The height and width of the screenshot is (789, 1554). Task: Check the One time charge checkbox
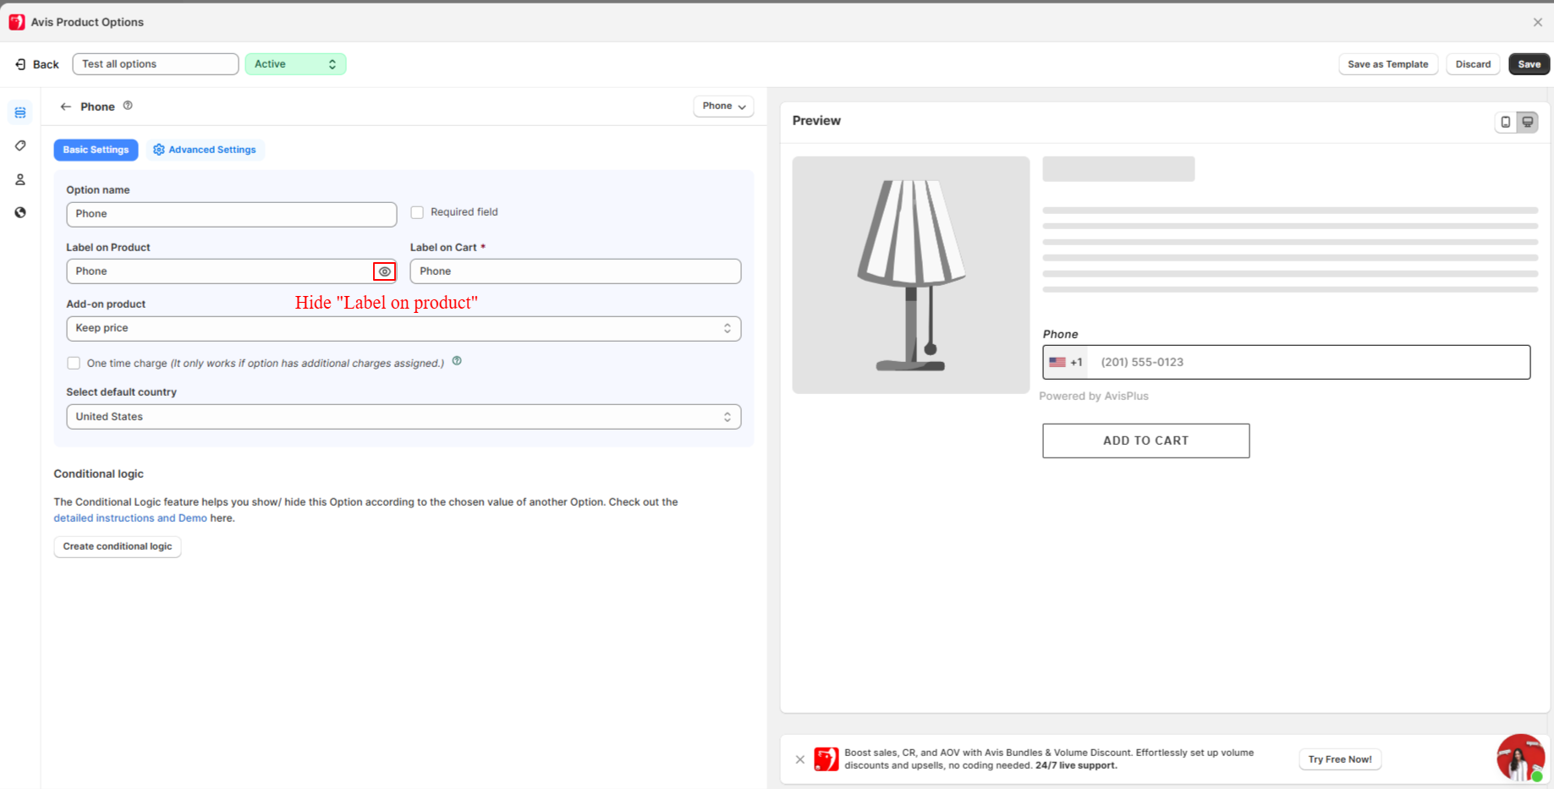pyautogui.click(x=74, y=363)
